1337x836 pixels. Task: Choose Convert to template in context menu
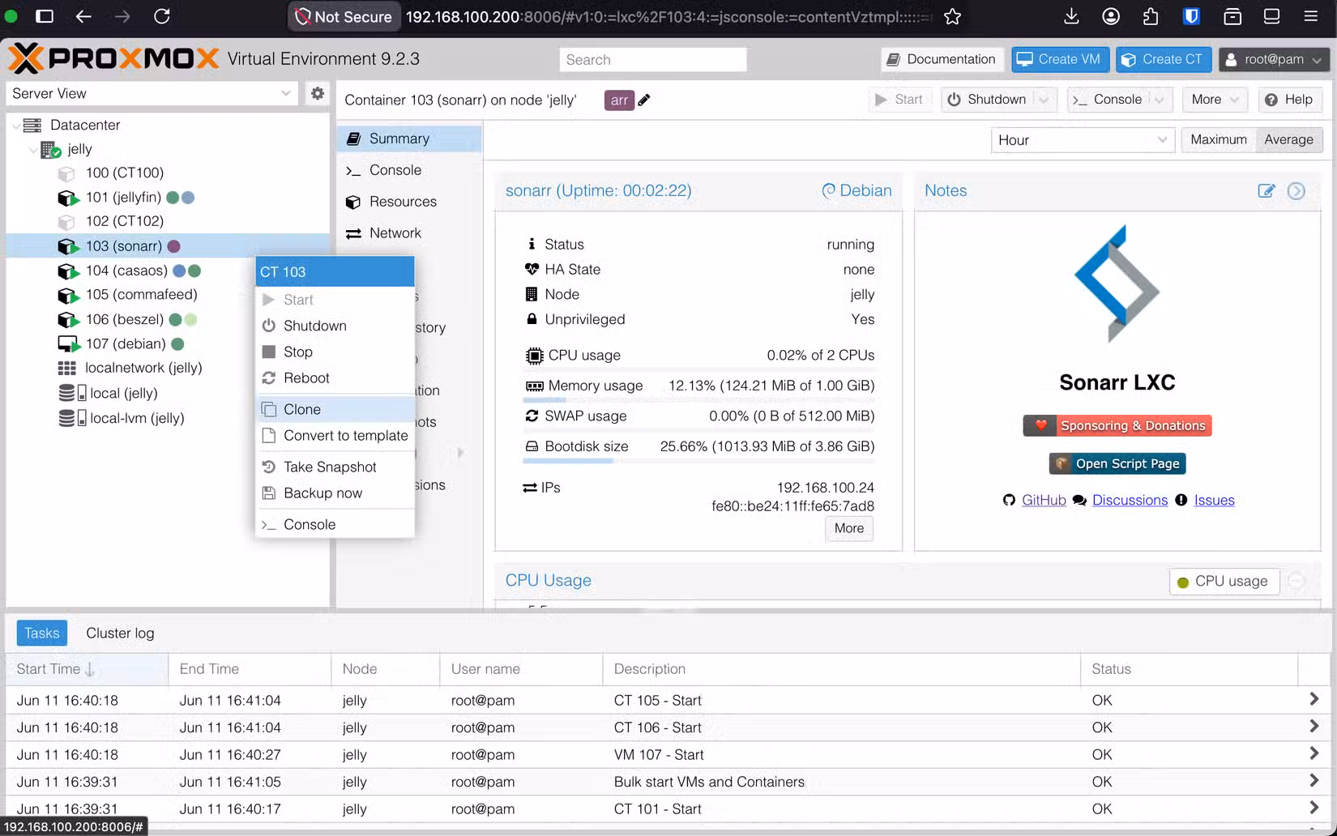tap(335, 436)
